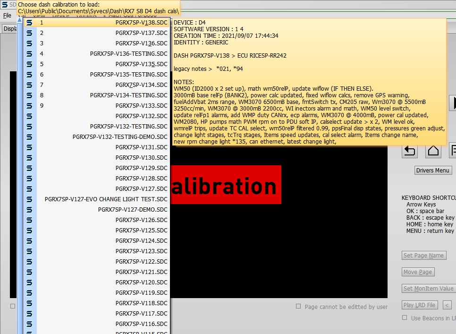Click the Move Page button
Screen dimensions: 456x334
coord(418,272)
